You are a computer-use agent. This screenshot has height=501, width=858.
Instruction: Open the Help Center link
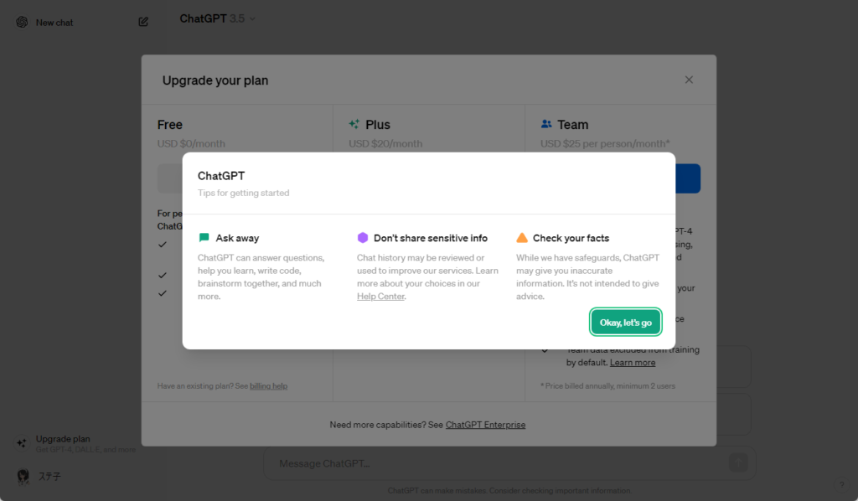[x=380, y=297]
